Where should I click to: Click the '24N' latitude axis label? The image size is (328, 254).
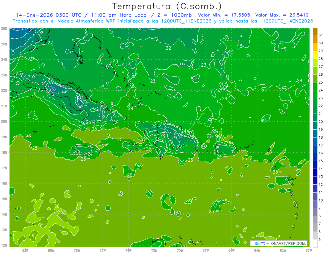tap(4, 59)
